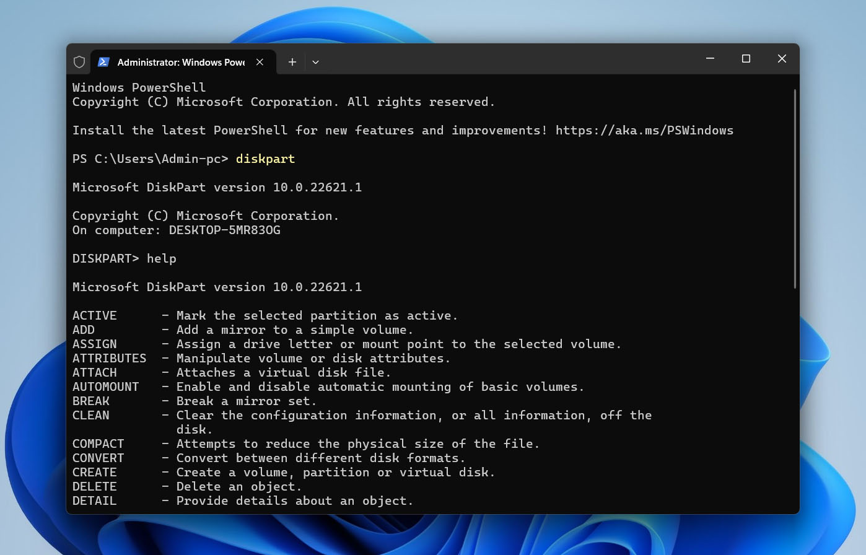866x555 pixels.
Task: Click the shield icon in the title bar
Action: click(x=79, y=62)
